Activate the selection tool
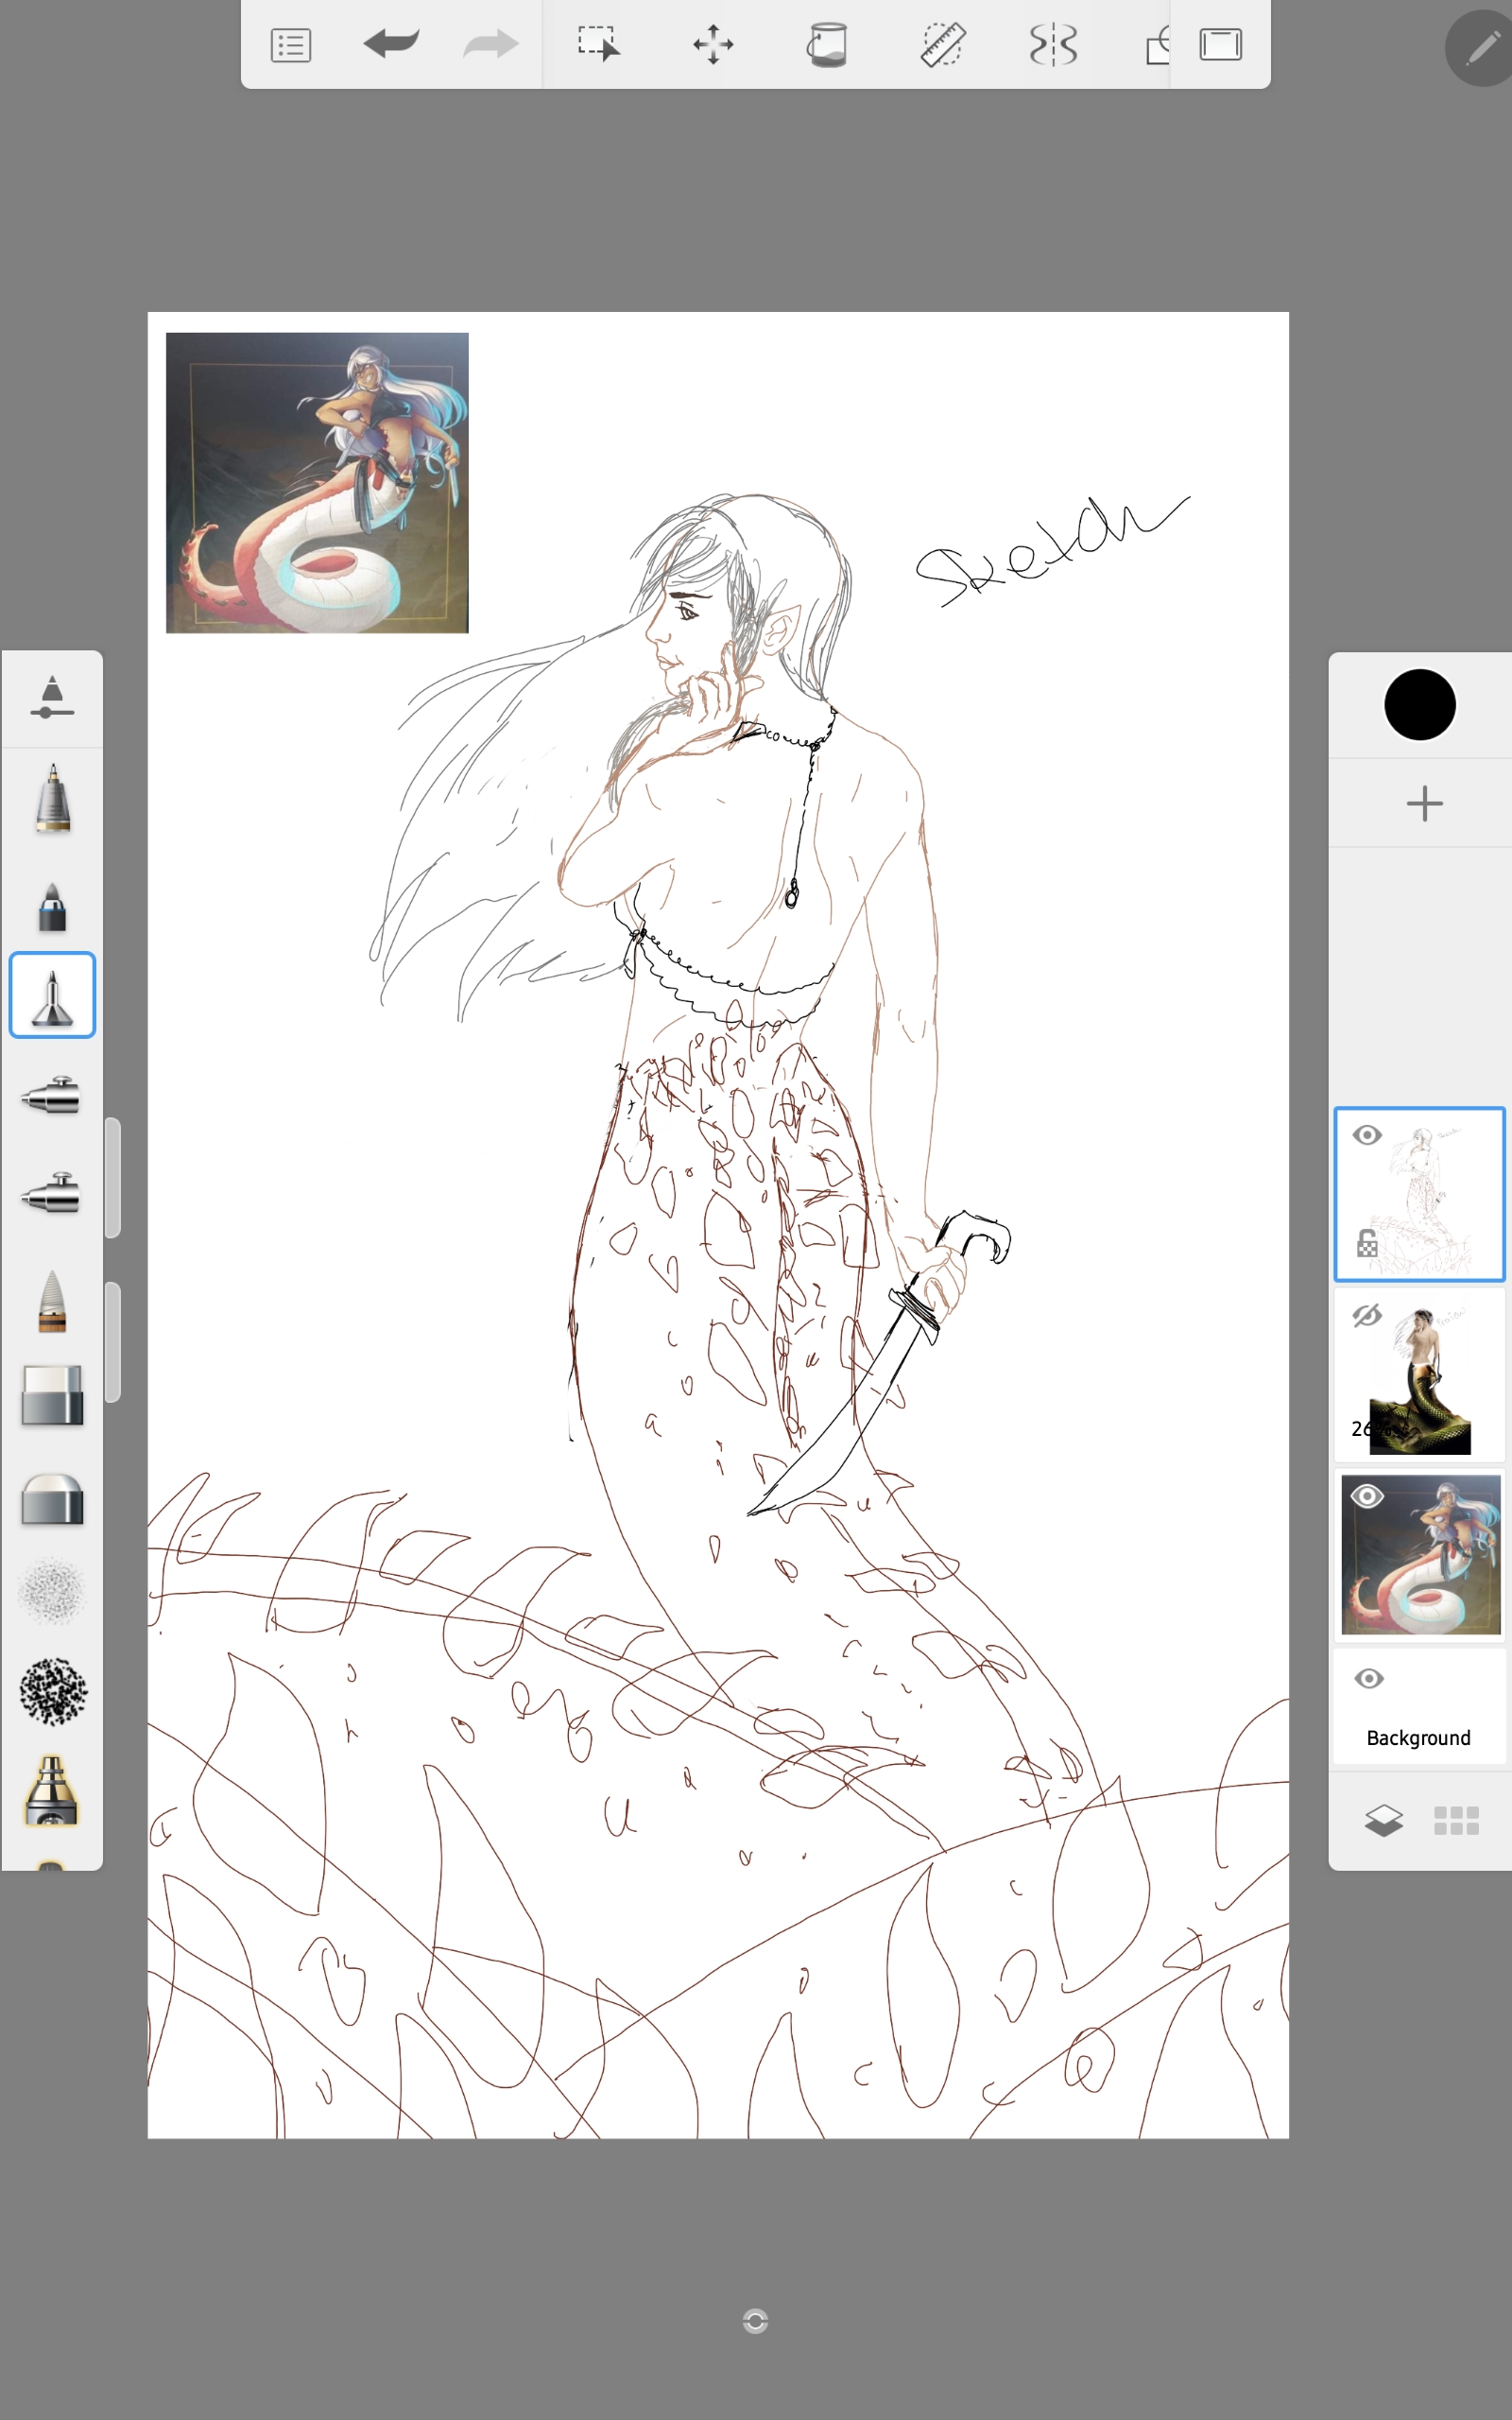1512x2420 pixels. click(599, 44)
